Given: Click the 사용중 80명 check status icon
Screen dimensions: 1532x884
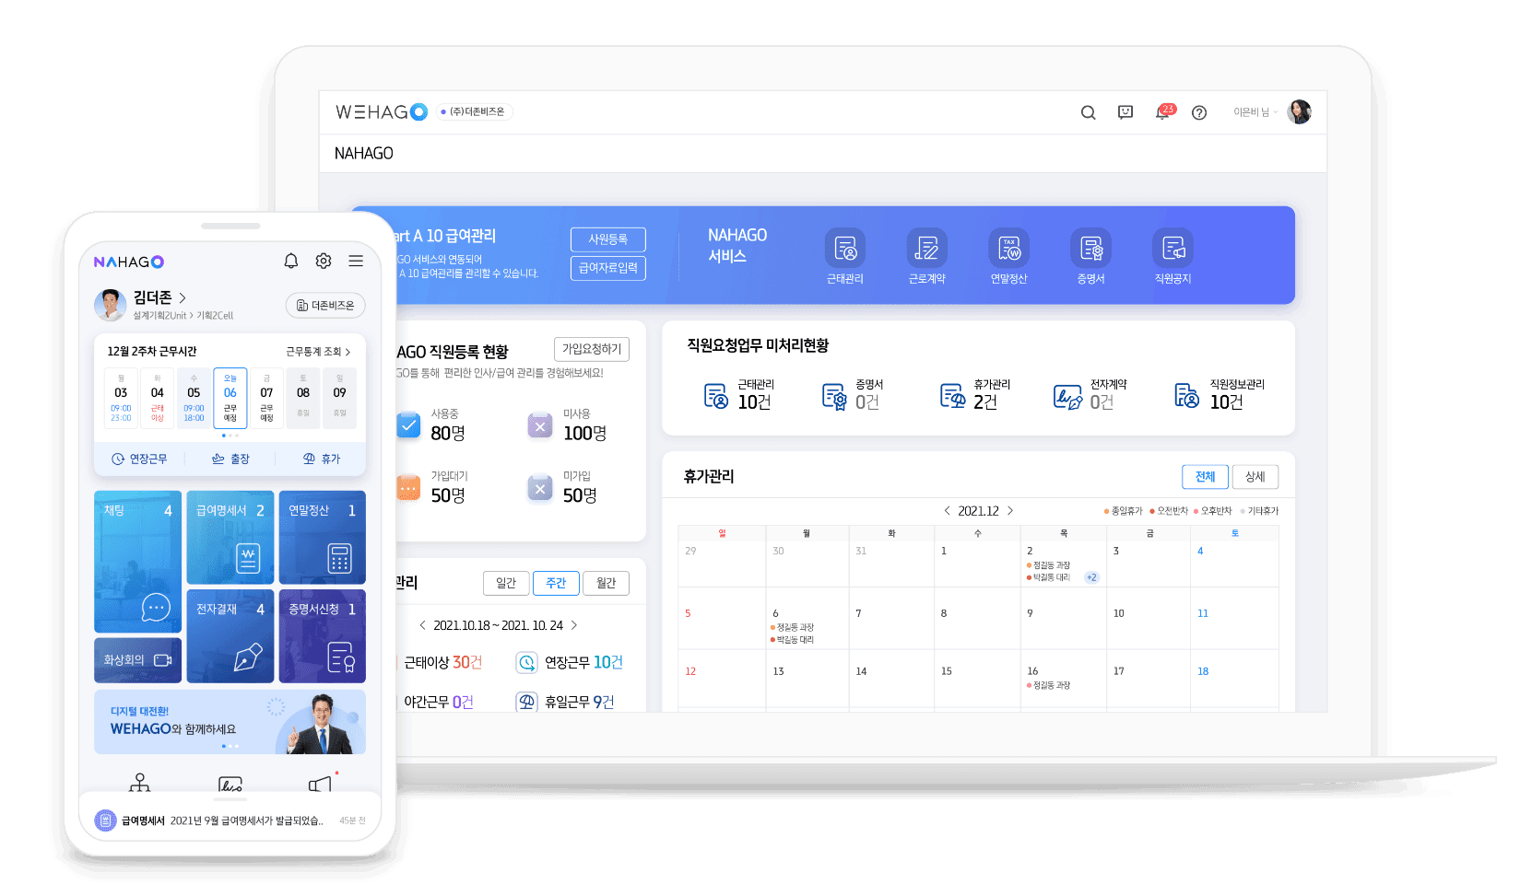Looking at the screenshot, I should (x=408, y=425).
